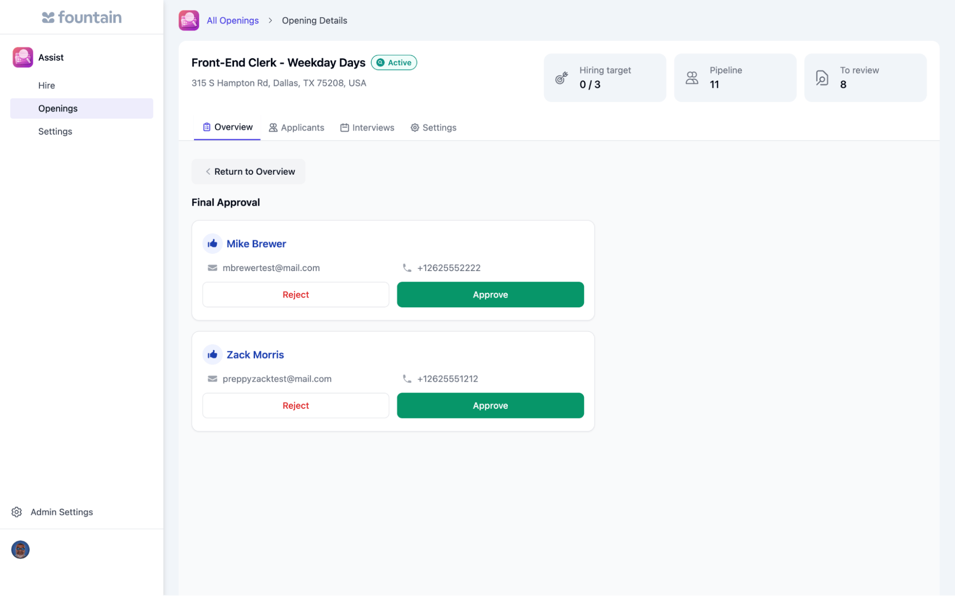Click the Admin Settings gear icon

(x=17, y=512)
